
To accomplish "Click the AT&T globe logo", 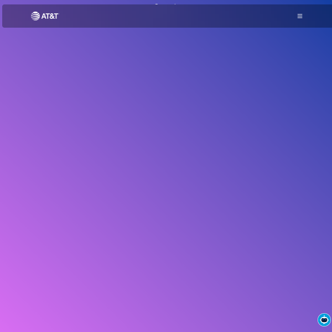I will tap(35, 16).
